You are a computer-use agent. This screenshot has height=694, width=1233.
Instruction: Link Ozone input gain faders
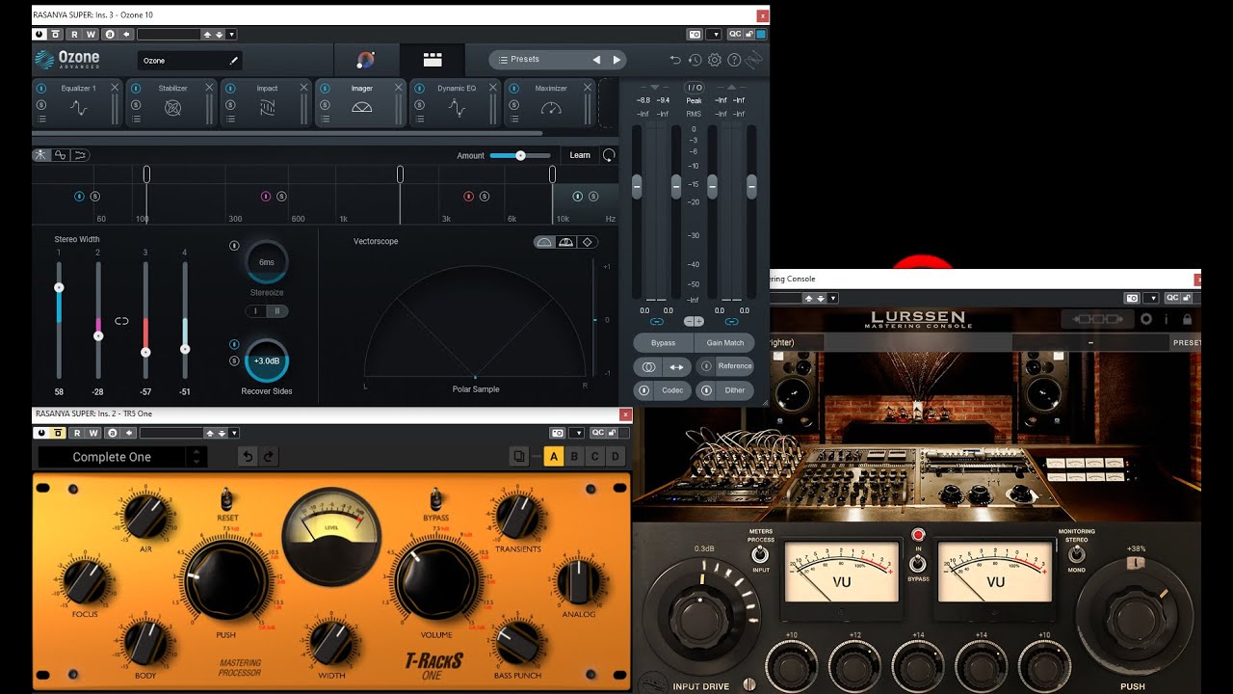click(x=657, y=322)
